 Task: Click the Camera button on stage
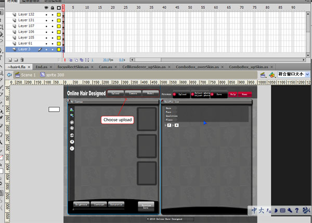tap(133, 93)
